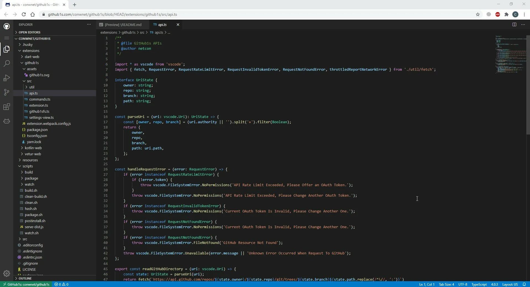The image size is (530, 287).
Task: Open package.json under github1s
Action: [x=55, y=130]
